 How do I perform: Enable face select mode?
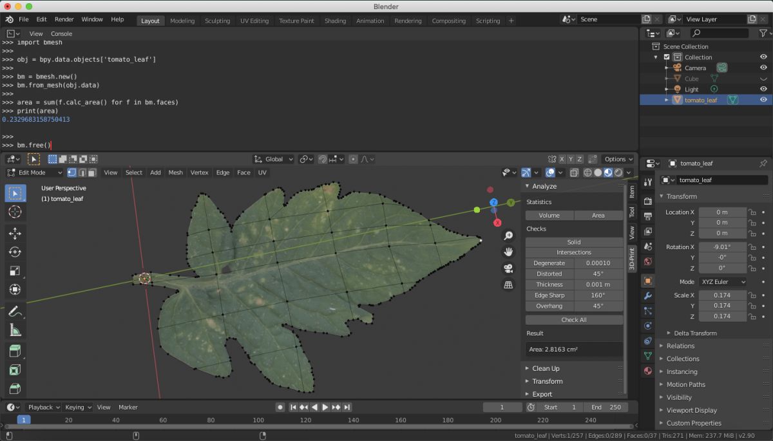(92, 173)
